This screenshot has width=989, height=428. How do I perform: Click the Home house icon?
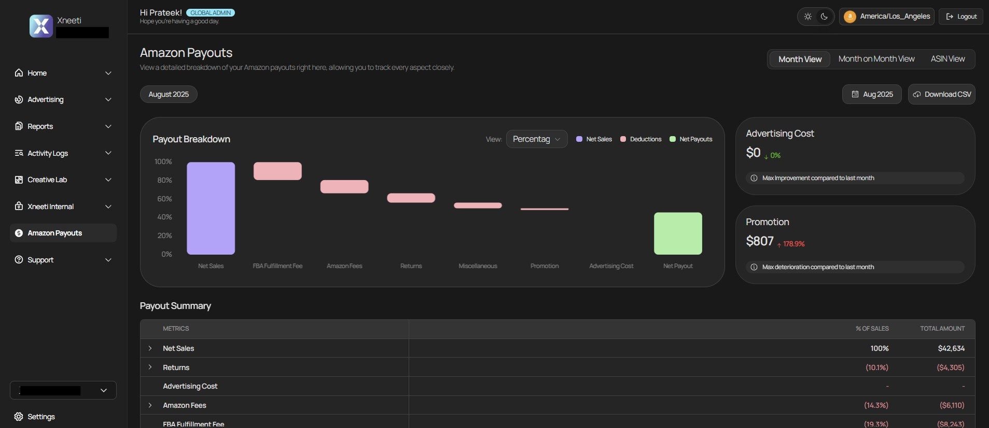(x=19, y=73)
